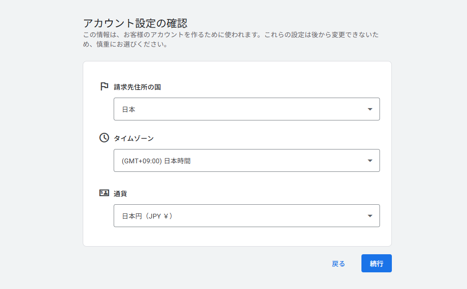Click the arrow in the 日本円 currency field
Viewport: 467px width, 289px height.
370,216
